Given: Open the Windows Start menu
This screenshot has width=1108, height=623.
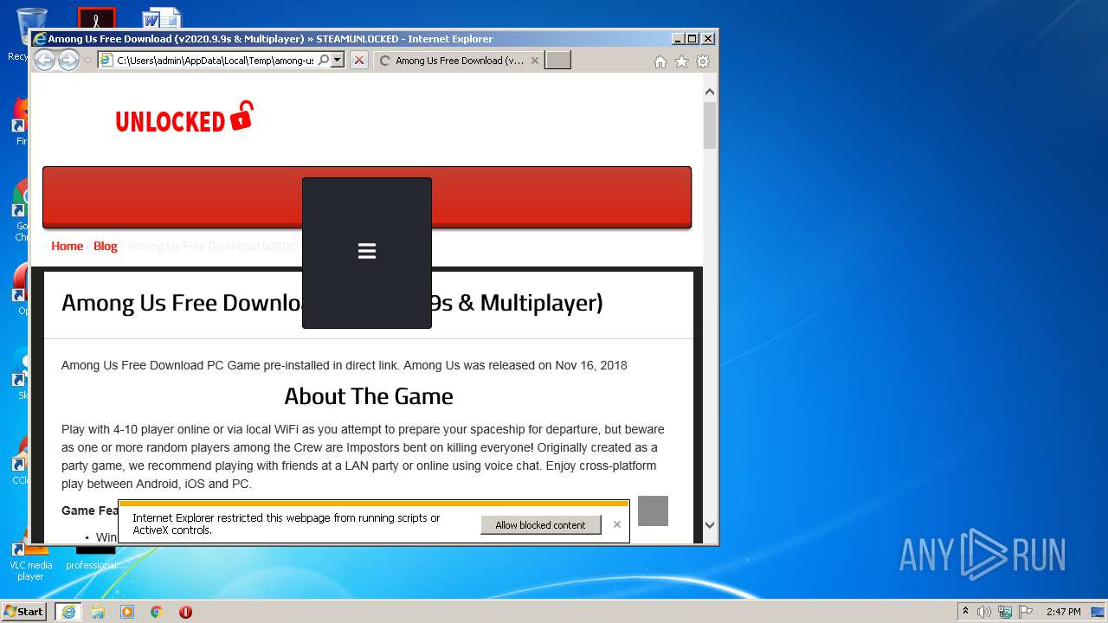Looking at the screenshot, I should [23, 611].
